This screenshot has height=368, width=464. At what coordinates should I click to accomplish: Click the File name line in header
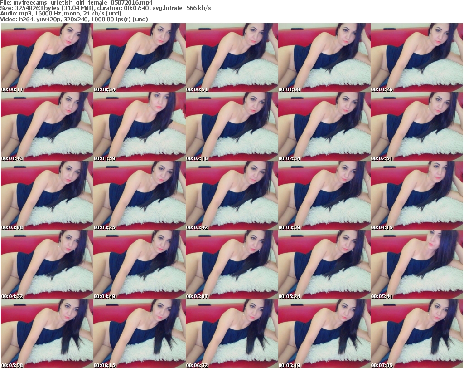(x=76, y=3)
